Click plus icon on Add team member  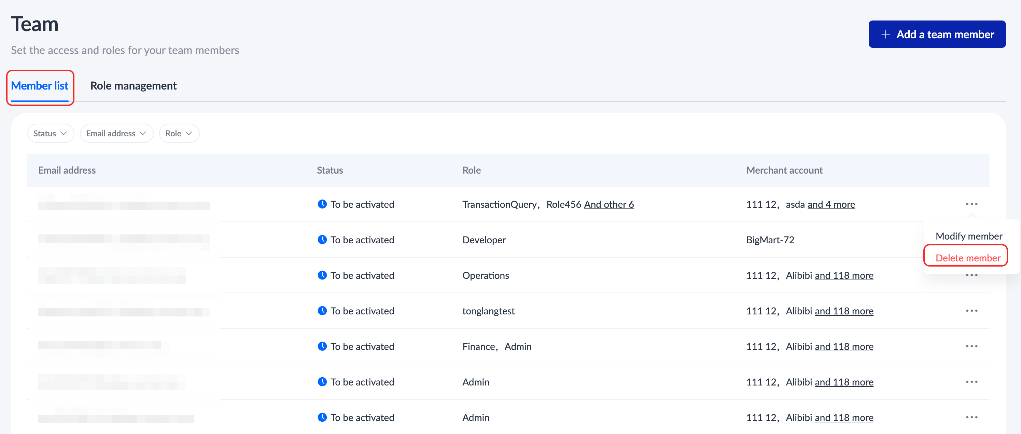click(885, 35)
